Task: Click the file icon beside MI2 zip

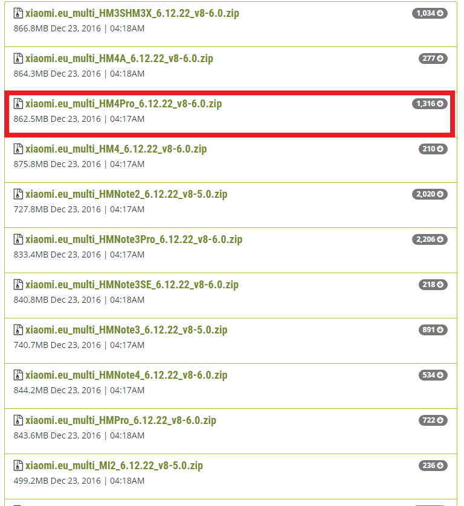Action: [18, 466]
